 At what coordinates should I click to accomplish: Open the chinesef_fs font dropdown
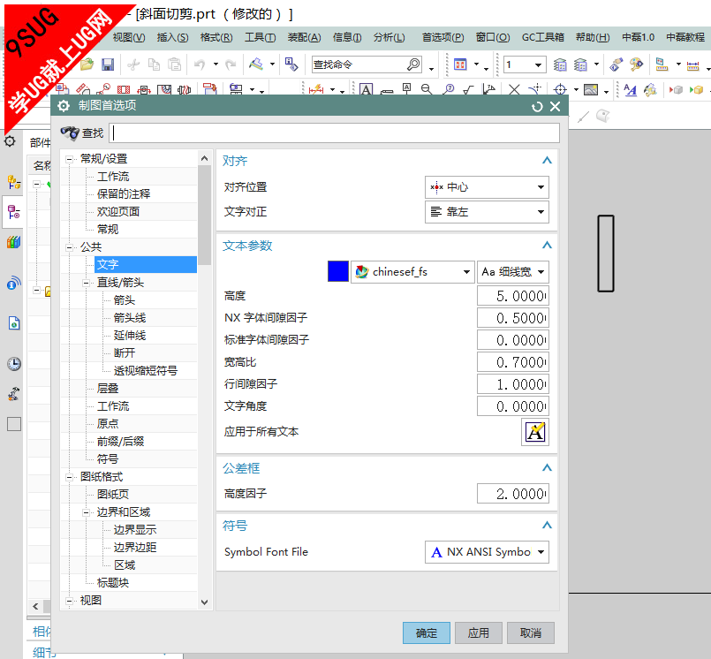(412, 272)
